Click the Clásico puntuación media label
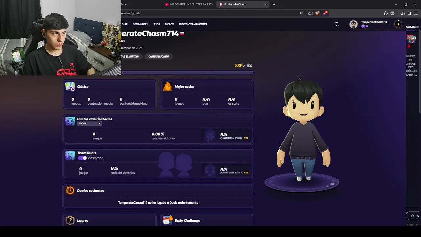This screenshot has height=237, width=421. click(x=100, y=104)
